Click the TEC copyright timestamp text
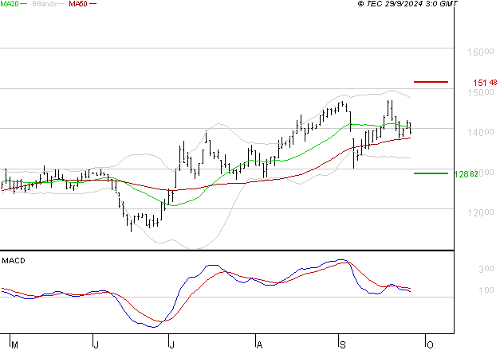 pos(407,4)
